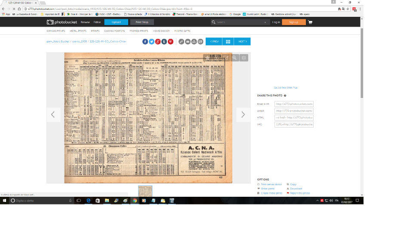Click Report this photo link

tap(300, 193)
